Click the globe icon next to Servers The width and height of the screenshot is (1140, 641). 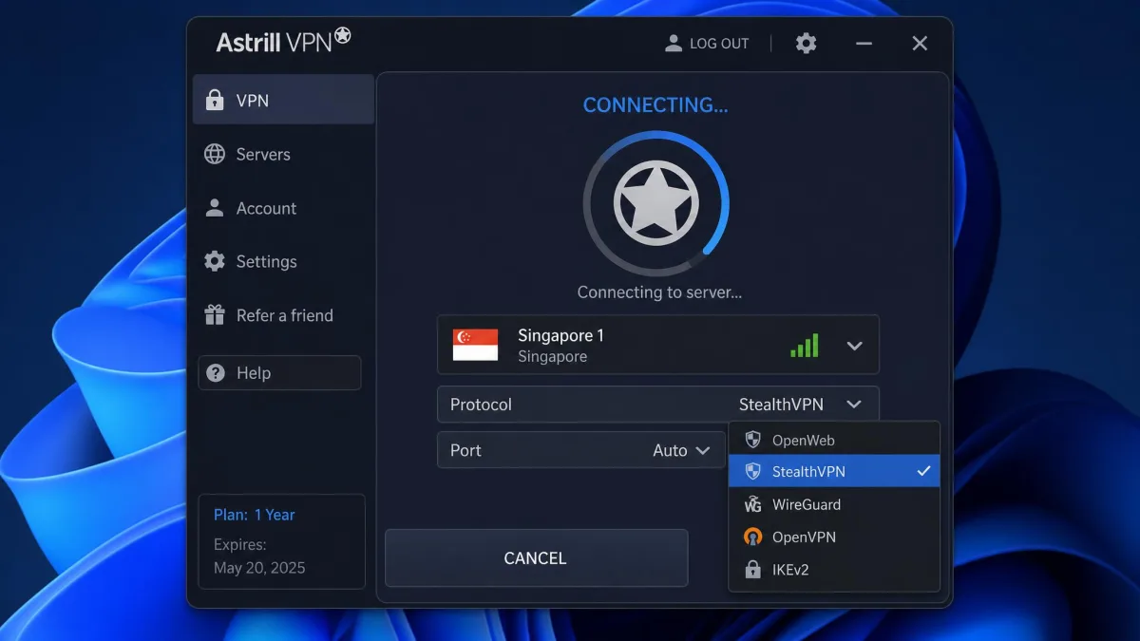pyautogui.click(x=215, y=154)
